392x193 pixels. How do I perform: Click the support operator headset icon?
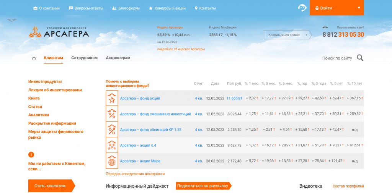[302, 8]
